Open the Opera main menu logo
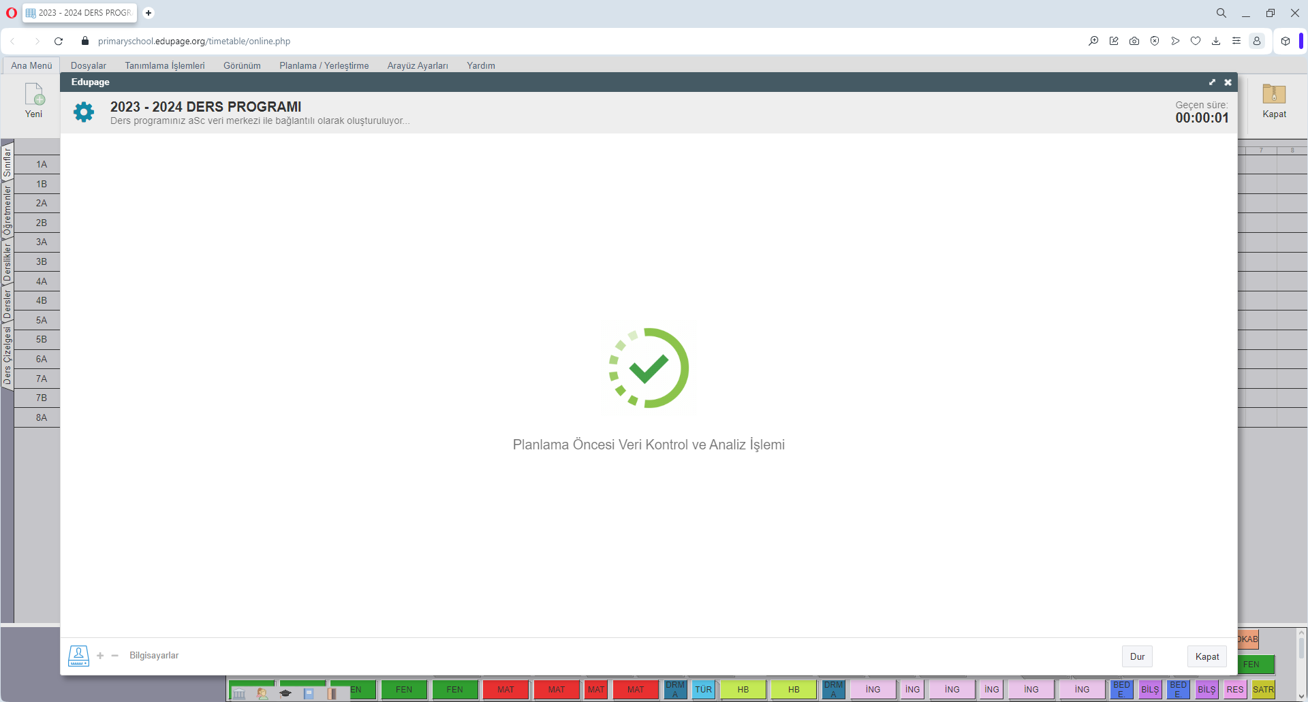The image size is (1308, 702). (x=12, y=13)
